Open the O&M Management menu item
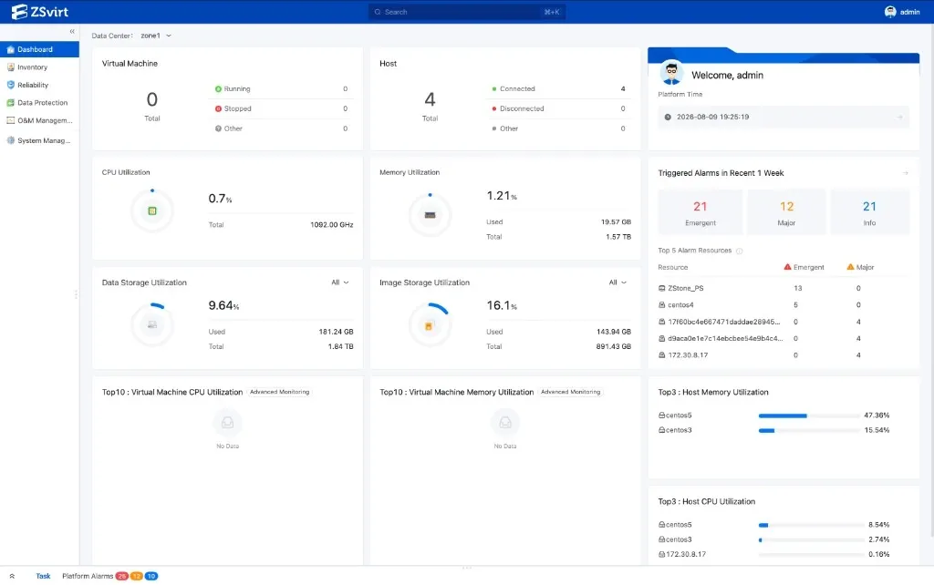Viewport: 934px width, 585px height. point(39,120)
